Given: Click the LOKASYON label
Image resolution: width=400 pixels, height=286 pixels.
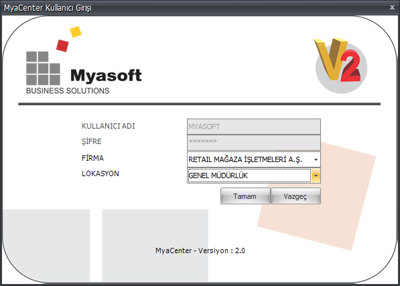Looking at the screenshot, I should [101, 173].
